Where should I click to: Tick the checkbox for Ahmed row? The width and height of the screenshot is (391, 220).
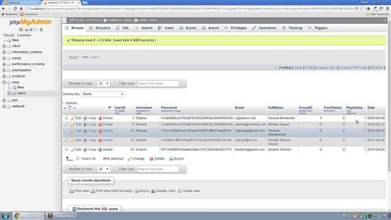coord(67,125)
